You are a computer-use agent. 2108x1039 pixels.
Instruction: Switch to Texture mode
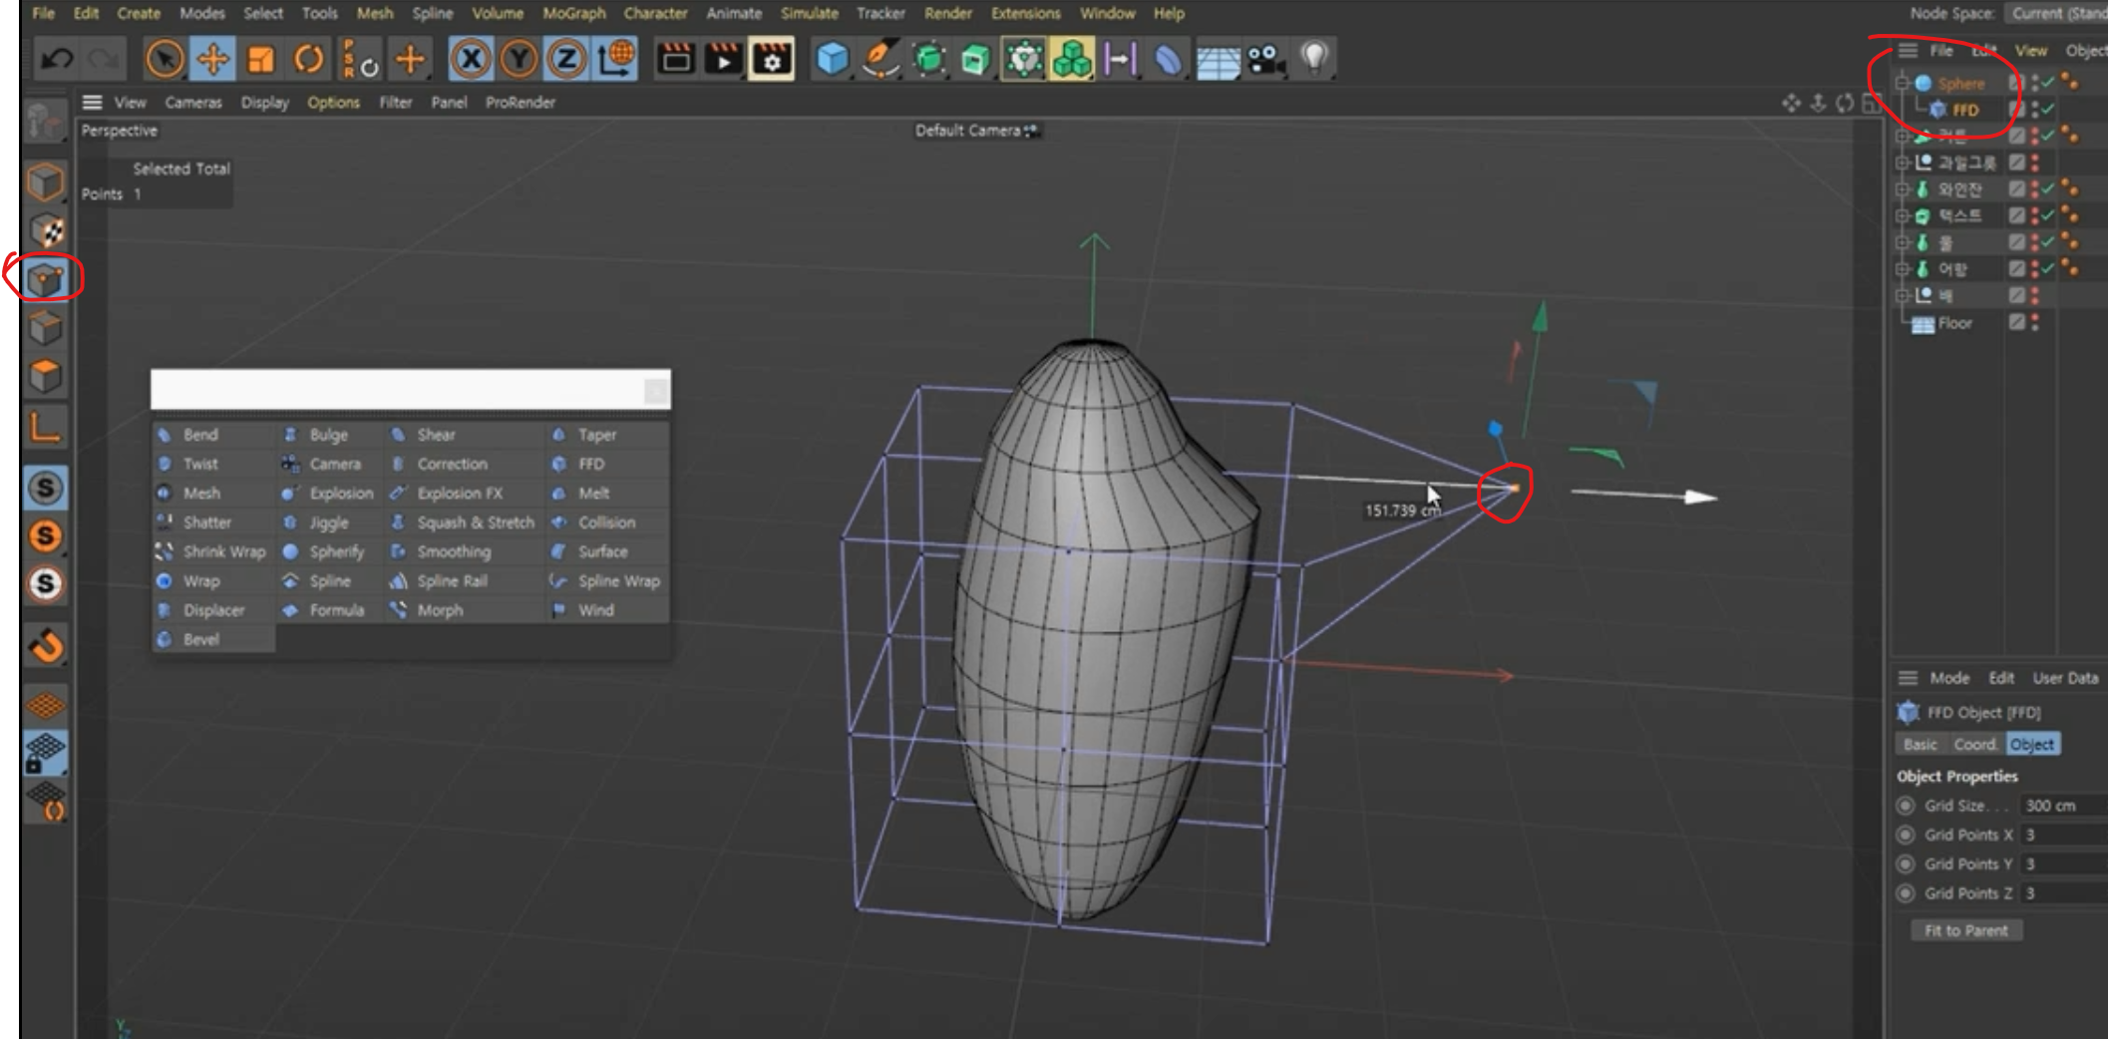pos(45,230)
